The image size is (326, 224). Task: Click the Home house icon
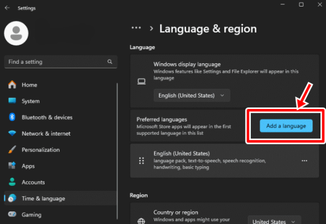click(12, 84)
